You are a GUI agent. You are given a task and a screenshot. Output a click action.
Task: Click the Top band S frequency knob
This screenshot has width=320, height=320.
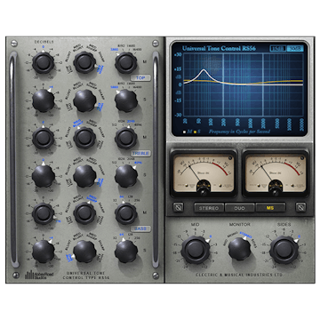[x=126, y=100]
